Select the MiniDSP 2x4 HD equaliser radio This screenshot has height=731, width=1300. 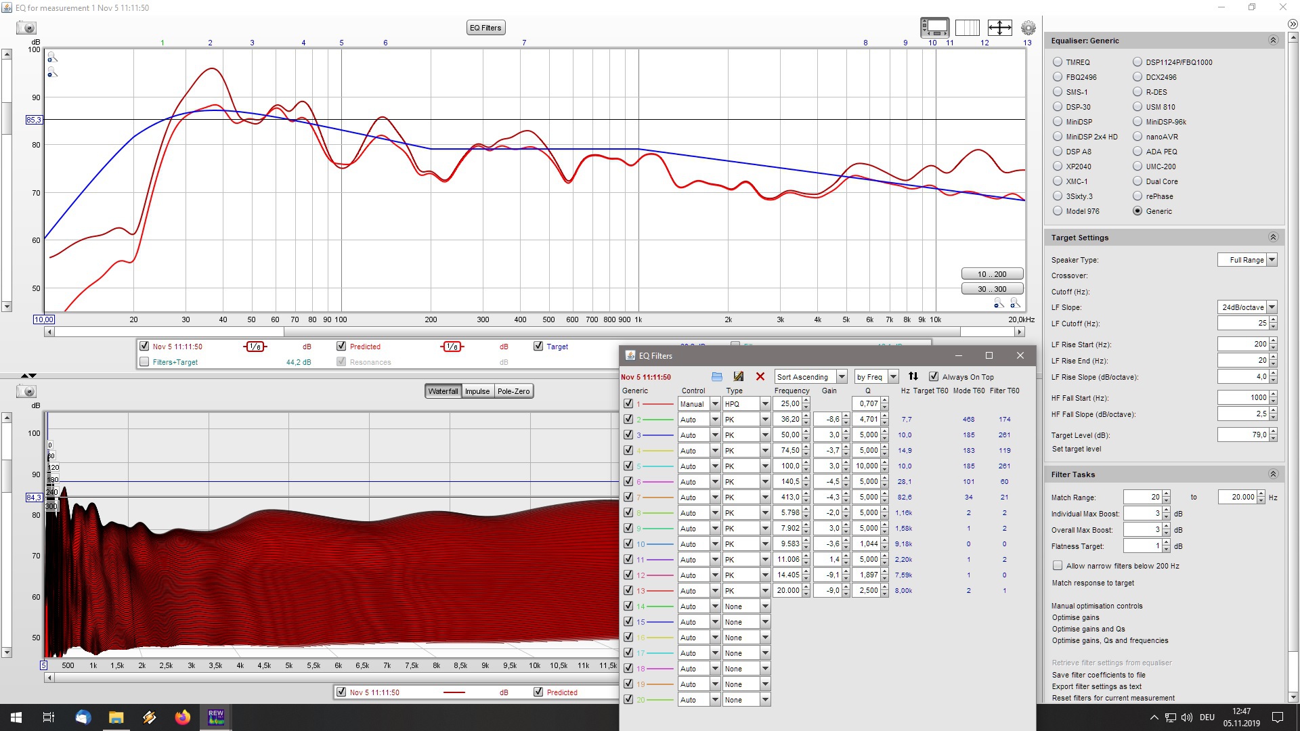pos(1058,137)
